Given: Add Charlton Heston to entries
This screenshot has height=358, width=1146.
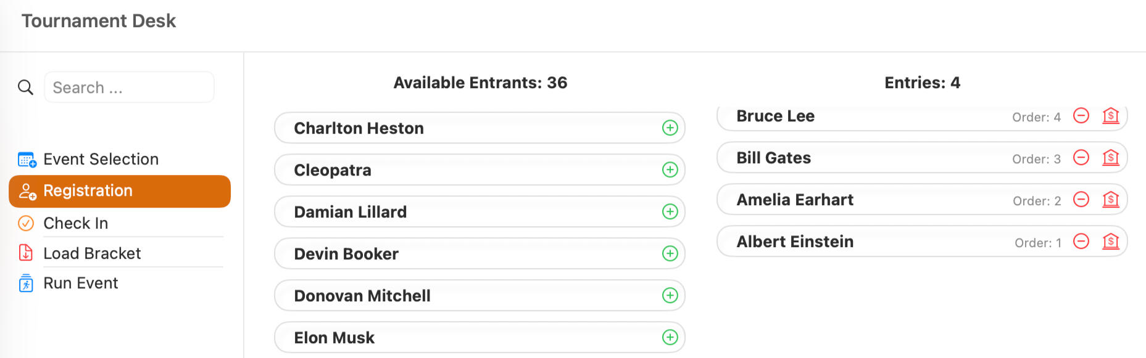Looking at the screenshot, I should (670, 128).
